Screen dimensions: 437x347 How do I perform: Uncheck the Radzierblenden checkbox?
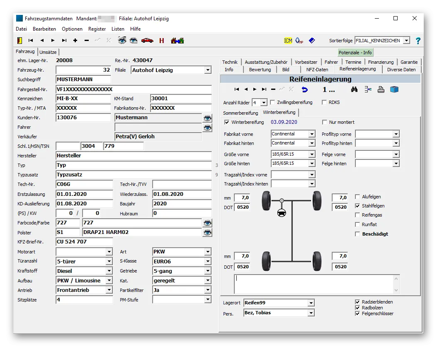point(357,302)
